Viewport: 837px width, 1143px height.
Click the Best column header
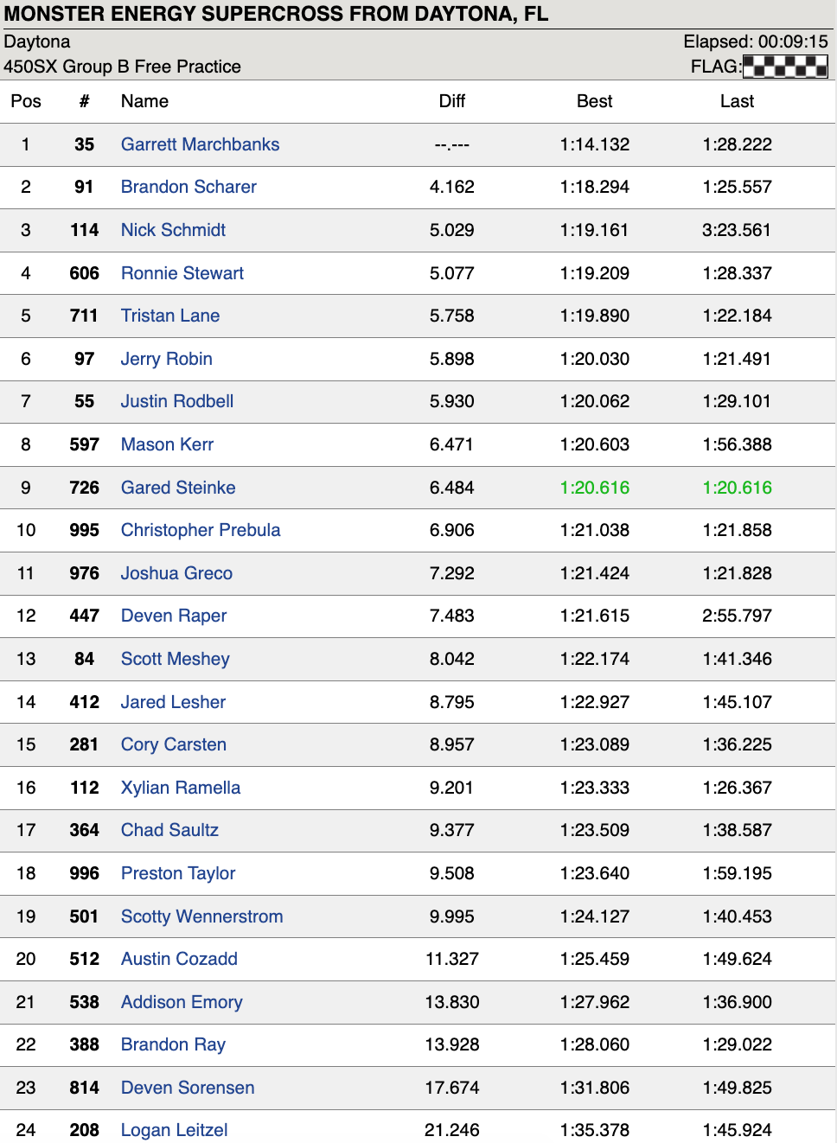tap(594, 101)
